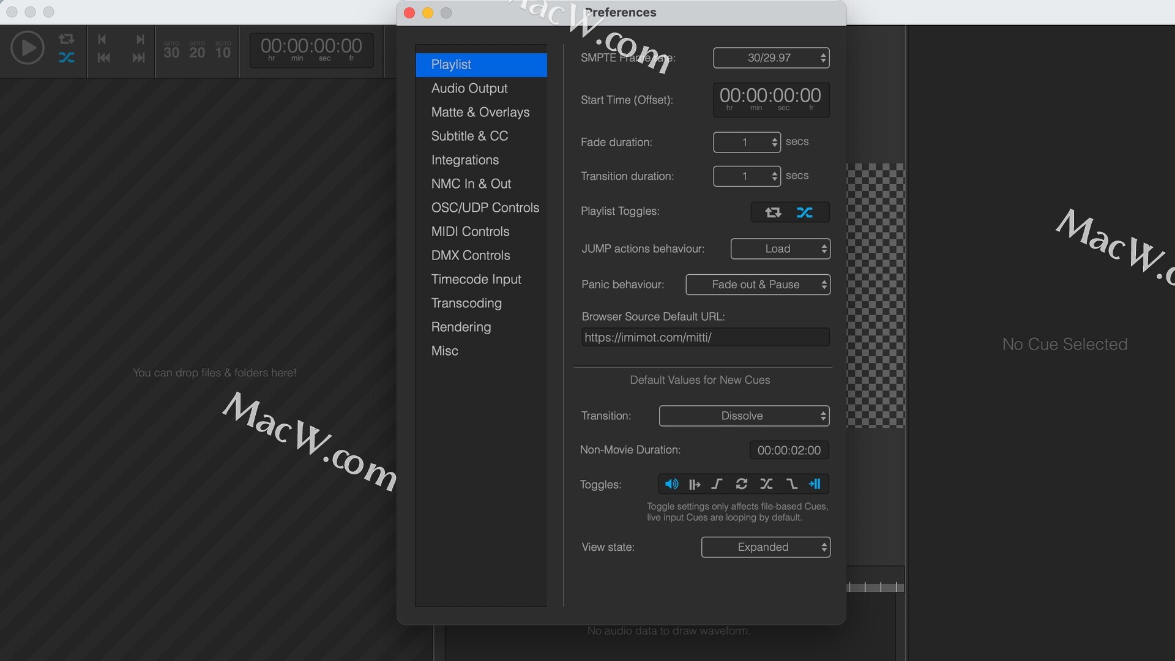Select Audio Output preferences section
Image resolution: width=1175 pixels, height=661 pixels.
(x=469, y=88)
